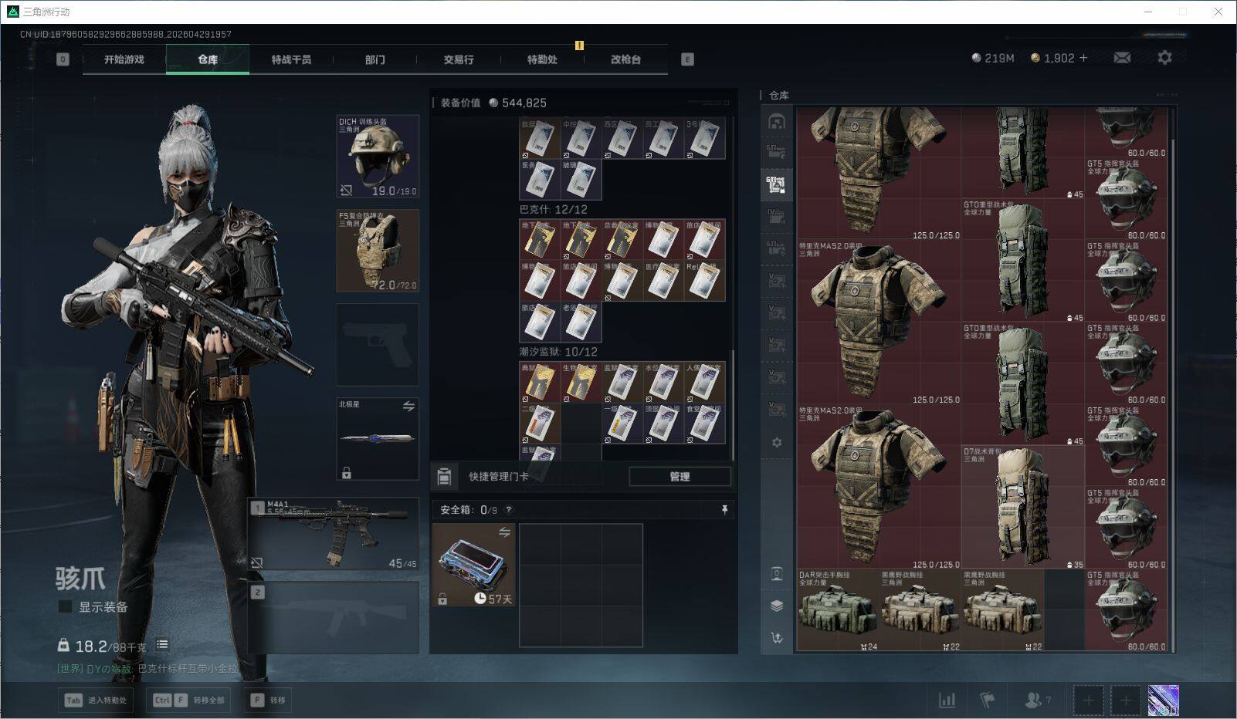Select the empty pistol slot
Screen dimensions: 1237x719
pos(378,345)
